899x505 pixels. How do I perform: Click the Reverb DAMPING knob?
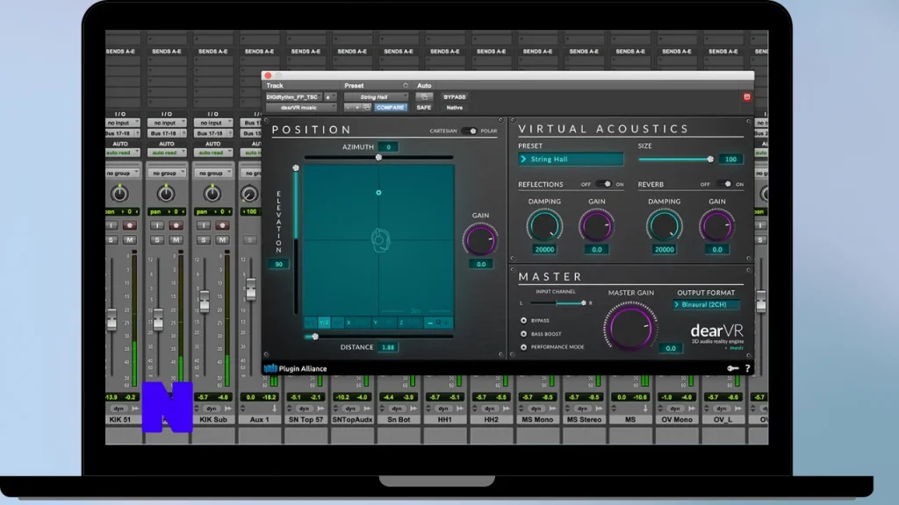pyautogui.click(x=664, y=225)
